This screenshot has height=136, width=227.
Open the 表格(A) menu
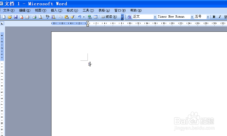click(x=104, y=10)
